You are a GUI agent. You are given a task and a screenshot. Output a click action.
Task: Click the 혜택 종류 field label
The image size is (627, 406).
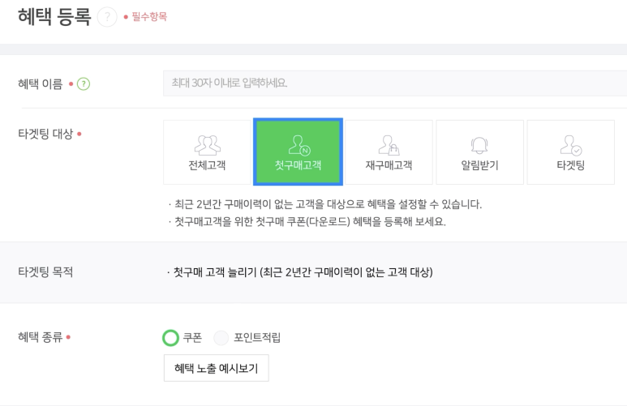41,337
